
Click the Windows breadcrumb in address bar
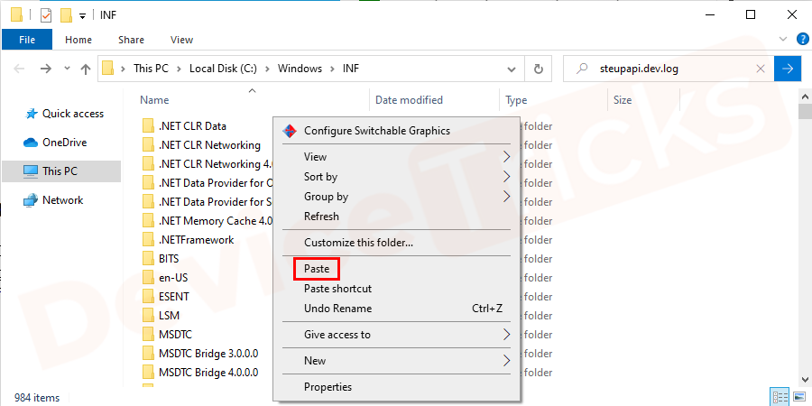click(x=300, y=69)
